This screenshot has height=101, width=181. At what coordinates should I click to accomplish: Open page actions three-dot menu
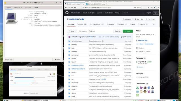(x=135, y=8)
